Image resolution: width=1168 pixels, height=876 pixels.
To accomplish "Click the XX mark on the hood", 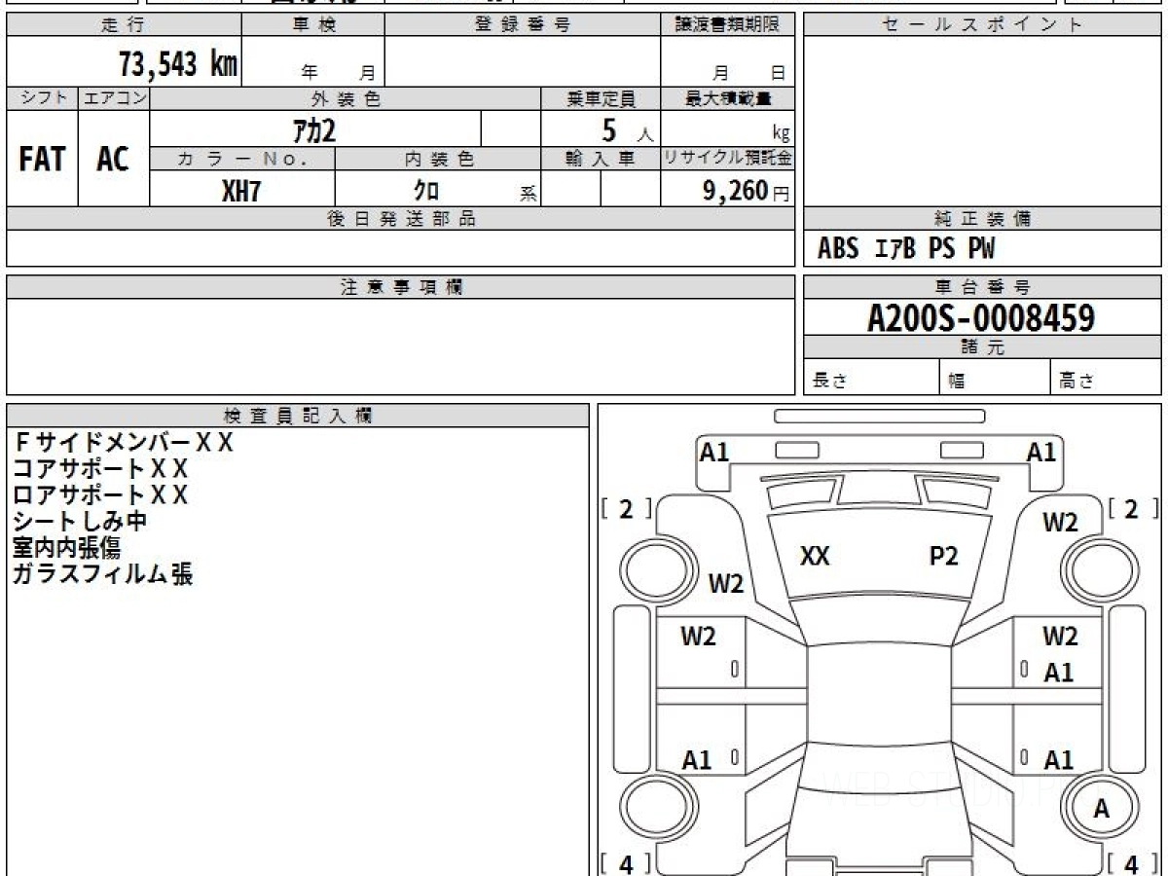I will pos(815,556).
